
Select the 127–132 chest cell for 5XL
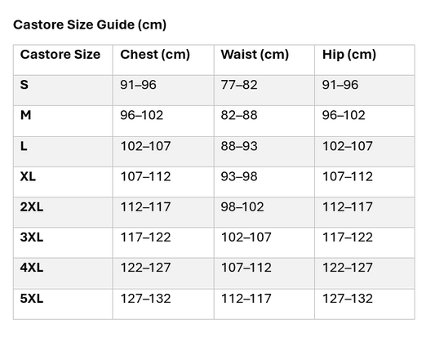pos(145,299)
